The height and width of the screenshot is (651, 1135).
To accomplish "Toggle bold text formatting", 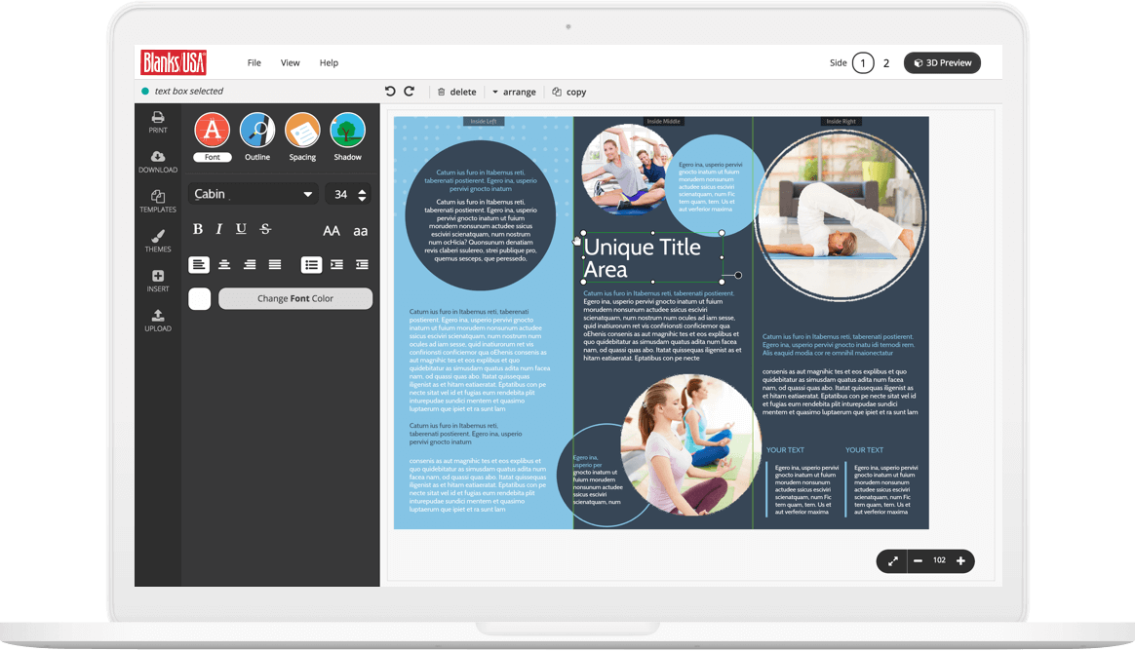I will tap(198, 230).
